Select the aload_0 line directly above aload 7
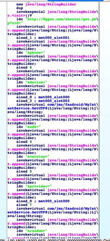This screenshot has height=241, width=110. pyautogui.click(x=43, y=201)
